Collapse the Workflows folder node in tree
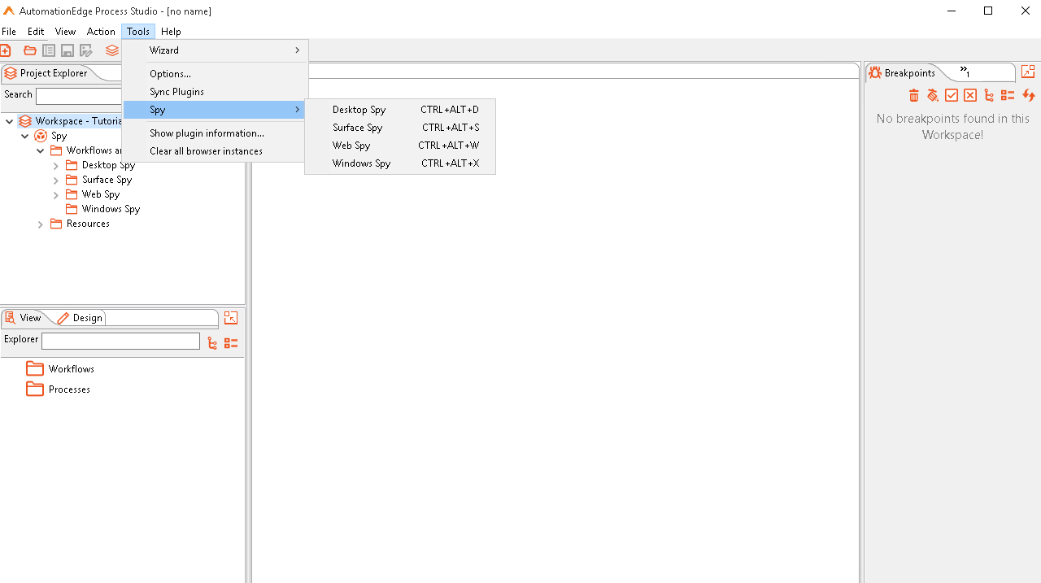The height and width of the screenshot is (583, 1041). (x=41, y=150)
